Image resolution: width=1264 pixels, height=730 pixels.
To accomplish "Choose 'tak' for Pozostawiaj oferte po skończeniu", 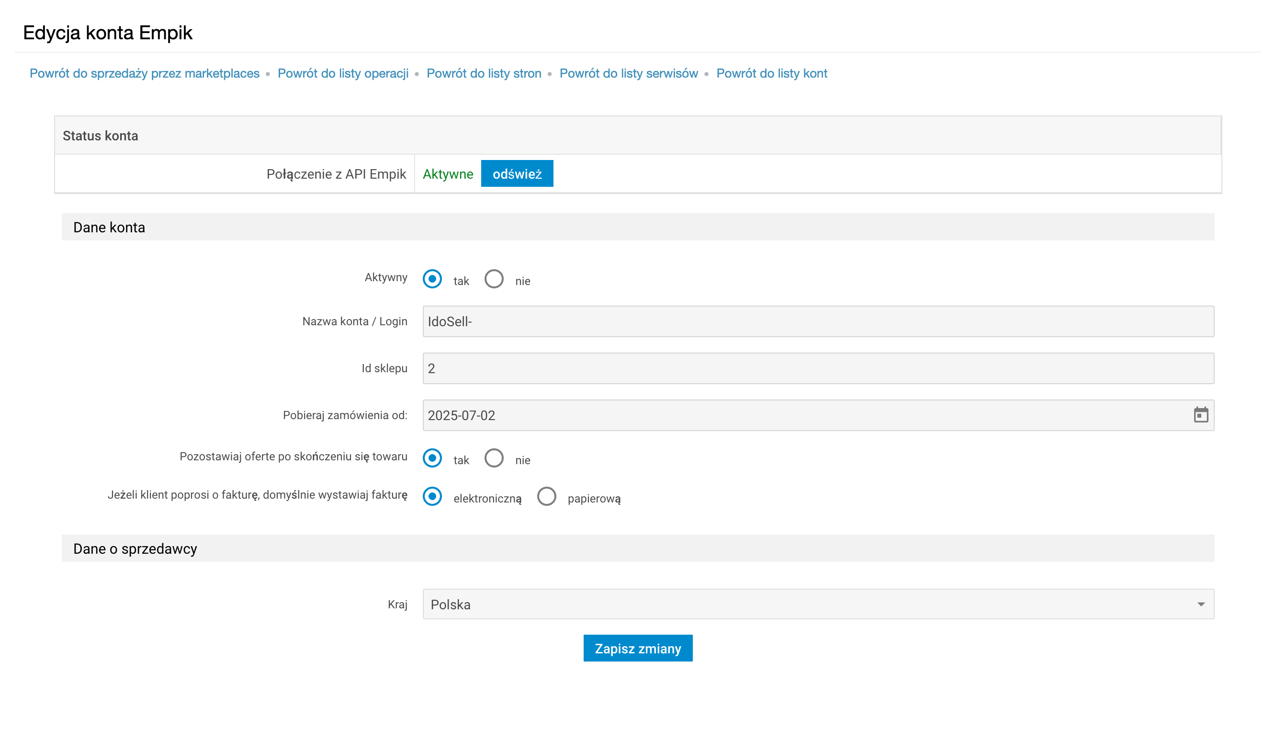I will coord(432,458).
